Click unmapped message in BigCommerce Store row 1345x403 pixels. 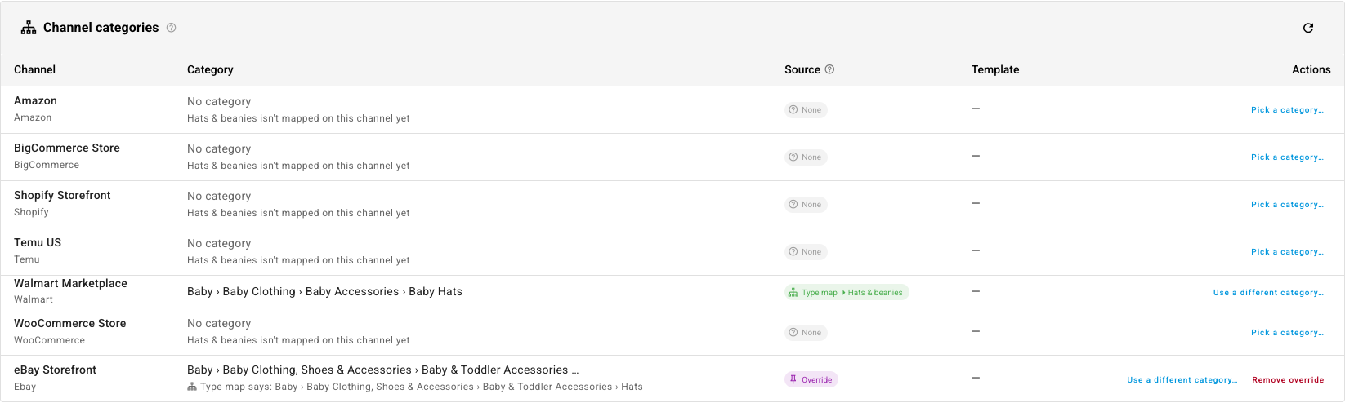point(298,166)
